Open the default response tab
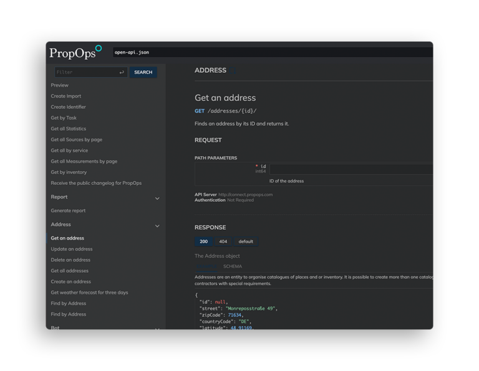Screen dimensions: 479x371 click(x=246, y=242)
